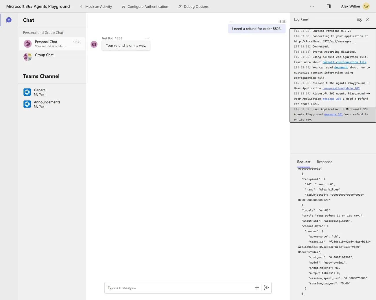
Task: Clear logs with Log Panel icon
Action: (359, 19)
